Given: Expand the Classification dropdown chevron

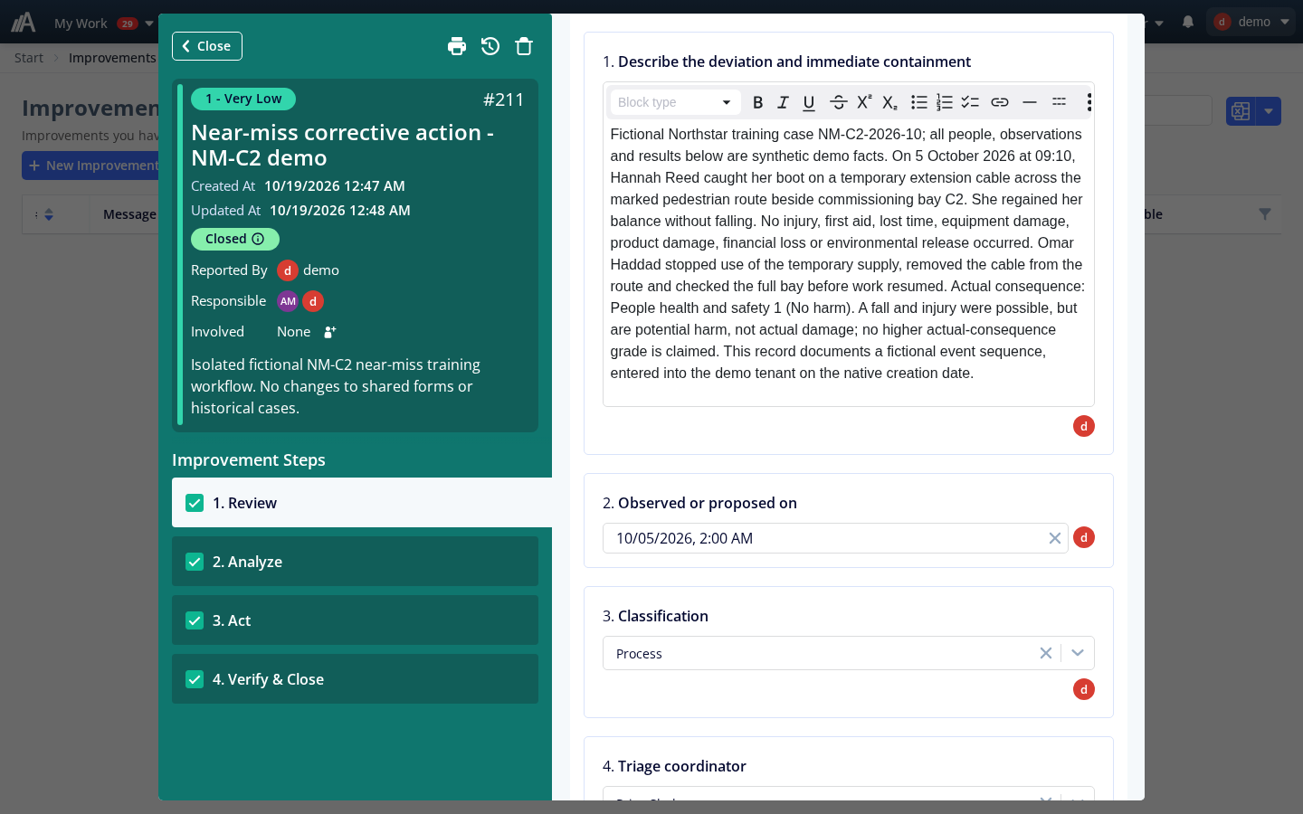Looking at the screenshot, I should click(1078, 653).
